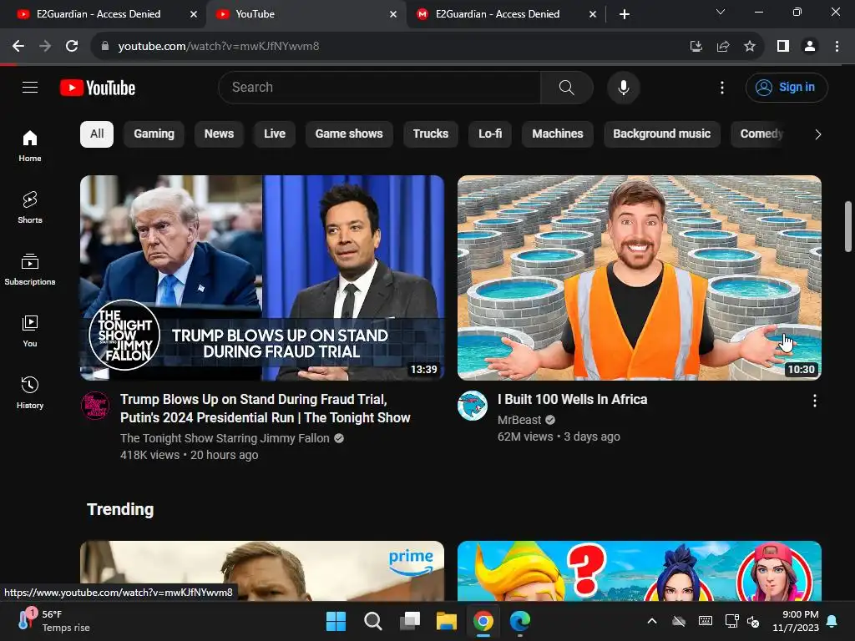Close the YouTube browser tab

tap(393, 14)
